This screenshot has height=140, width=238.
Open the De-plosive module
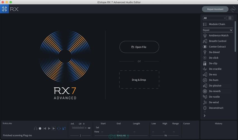(212, 86)
